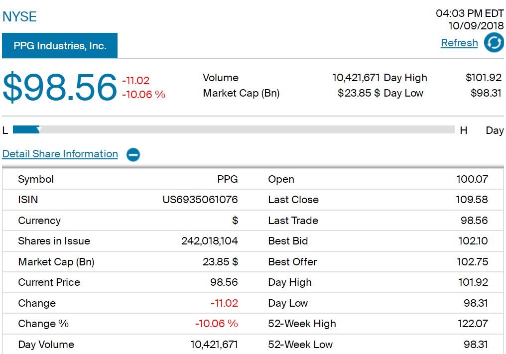The width and height of the screenshot is (506, 354).
Task: Click the Best Bid value 102.10
Action: click(x=473, y=241)
